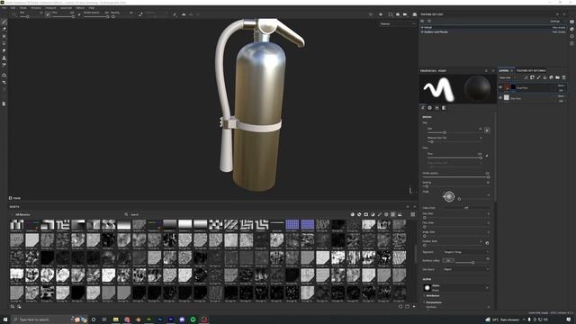Add a new fill layer
This screenshot has height=324, width=576.
544,77
